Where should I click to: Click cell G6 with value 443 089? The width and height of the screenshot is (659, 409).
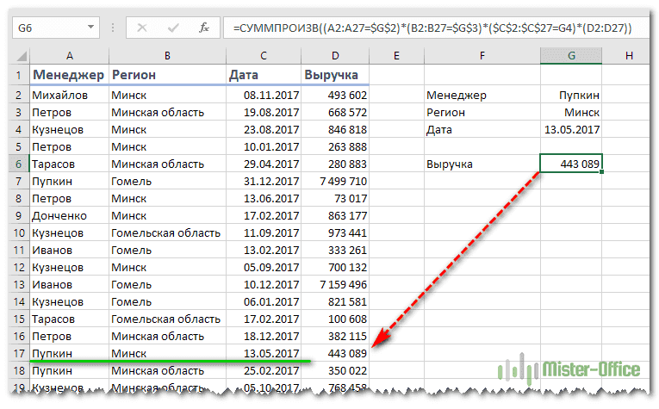point(571,164)
